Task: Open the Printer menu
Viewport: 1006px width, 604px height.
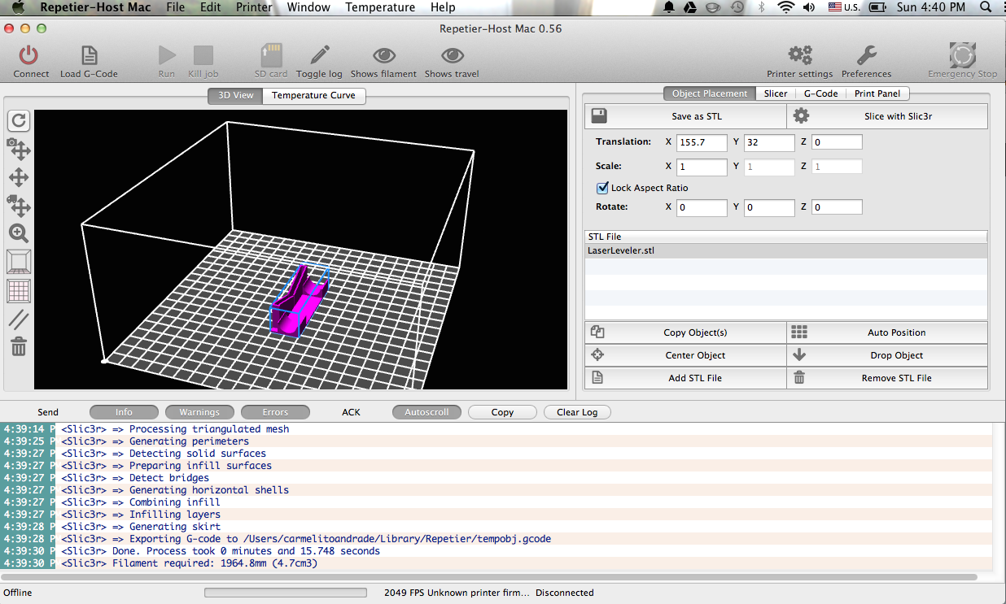Action: point(254,7)
